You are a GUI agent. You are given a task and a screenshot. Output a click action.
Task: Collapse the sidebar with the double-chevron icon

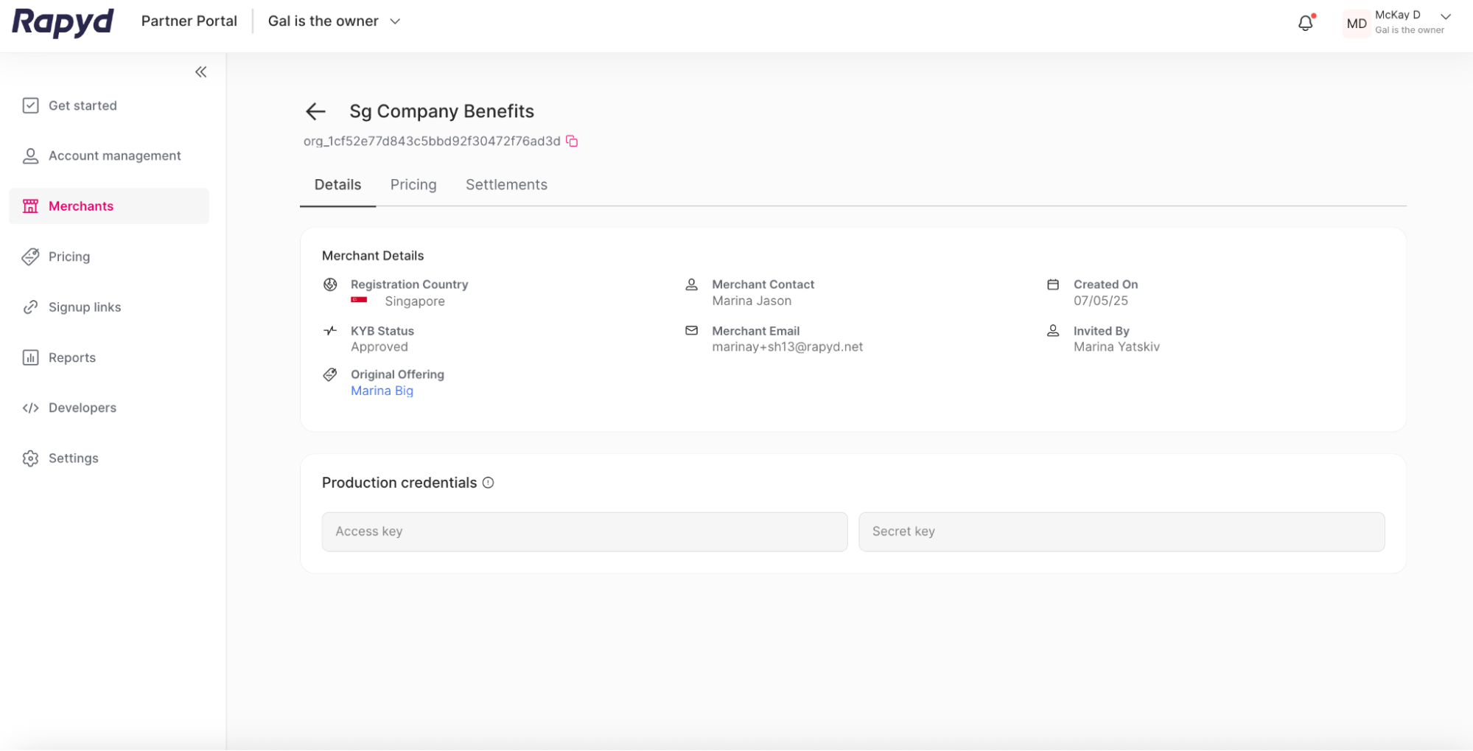pyautogui.click(x=201, y=71)
